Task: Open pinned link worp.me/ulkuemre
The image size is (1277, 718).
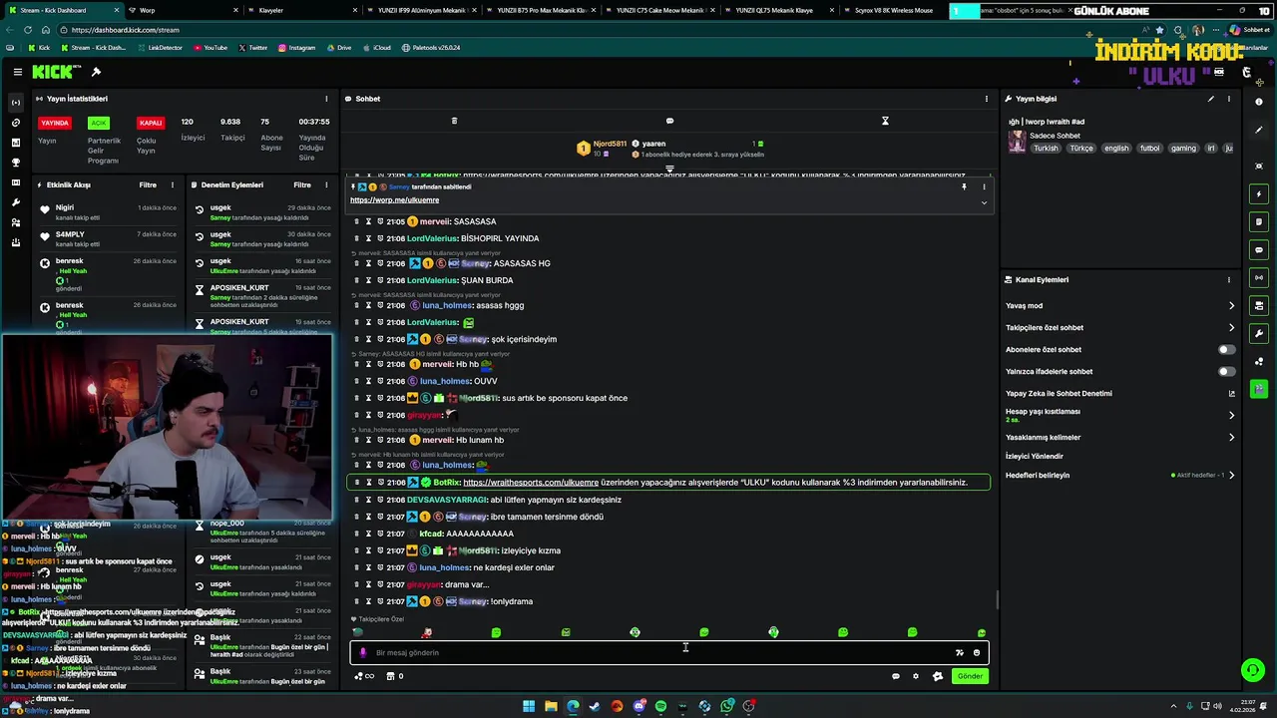Action: click(x=394, y=200)
